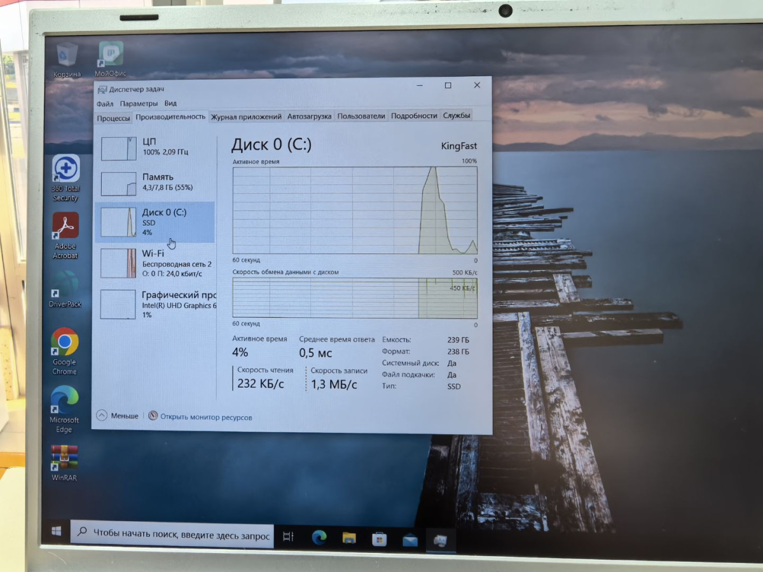Switch to the Пользователи tab
The width and height of the screenshot is (763, 572).
[361, 116]
